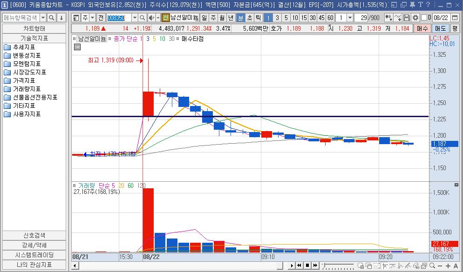Expand the 모멘텀지표 folder
Screen dimensions: 463x272
pos(22,64)
